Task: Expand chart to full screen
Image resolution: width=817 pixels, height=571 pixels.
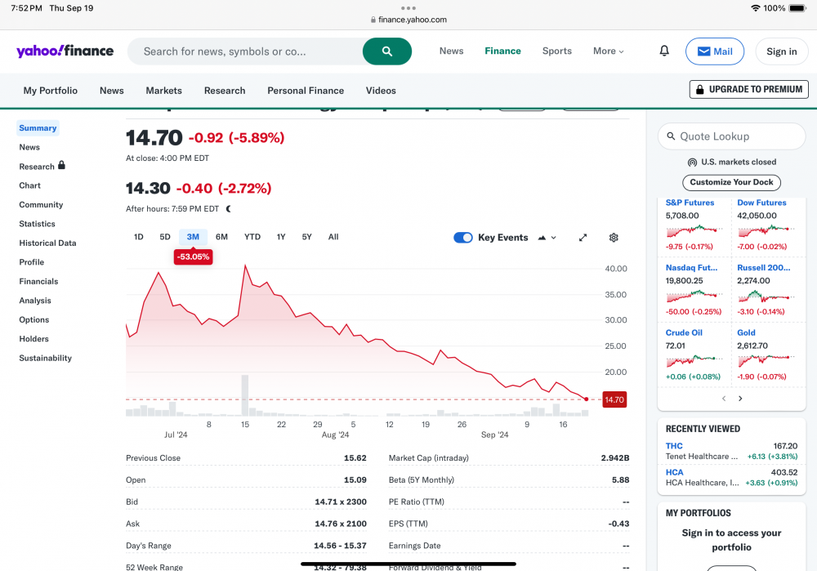Action: (583, 238)
